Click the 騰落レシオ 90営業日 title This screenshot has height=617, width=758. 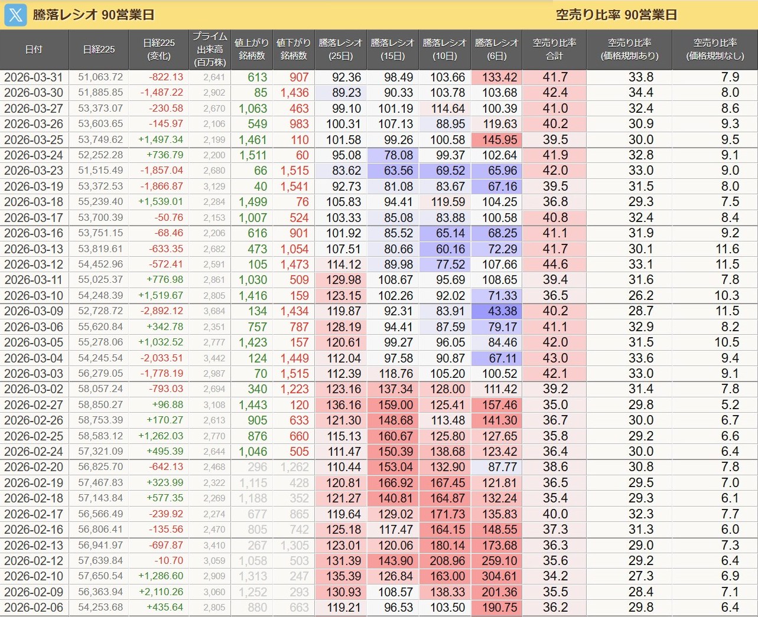click(x=93, y=15)
